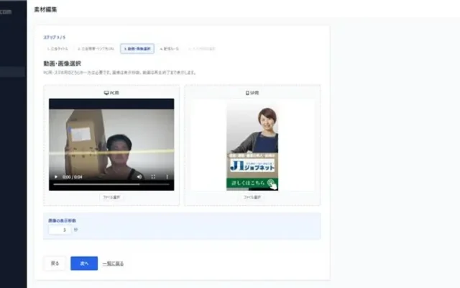The image size is (460, 288).
Task: Focus the image display seconds input
Action: [60, 230]
